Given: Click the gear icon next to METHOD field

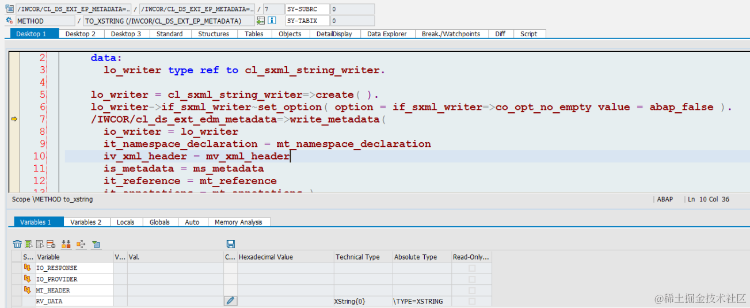Looking at the screenshot, I should 10,21.
